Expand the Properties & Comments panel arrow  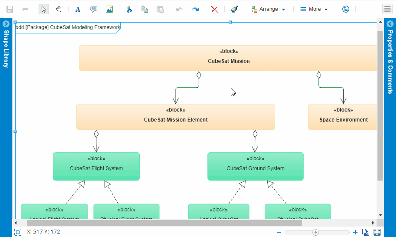tap(390, 24)
